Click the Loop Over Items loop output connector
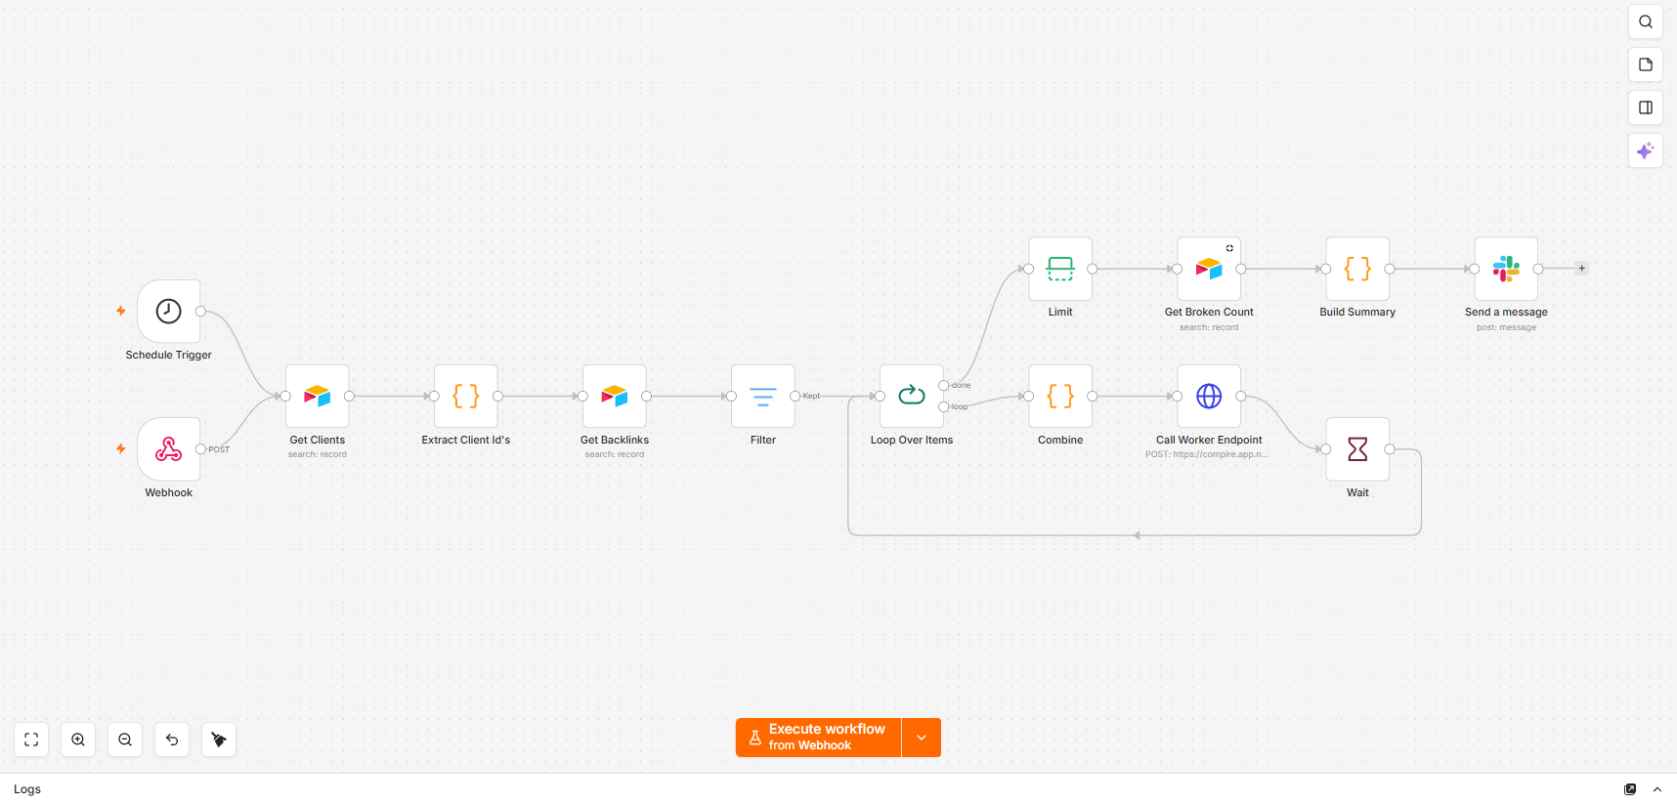Image resolution: width=1677 pixels, height=804 pixels. pos(943,406)
